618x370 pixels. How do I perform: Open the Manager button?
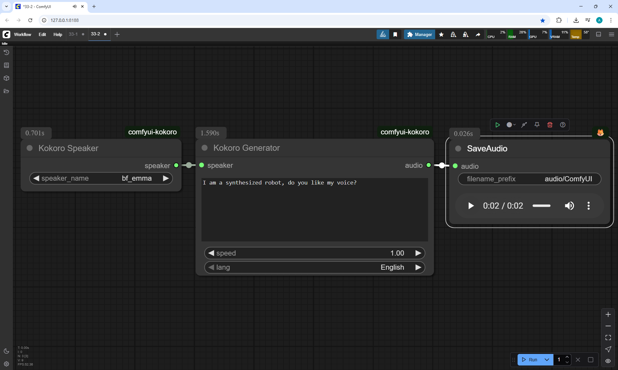pyautogui.click(x=419, y=34)
